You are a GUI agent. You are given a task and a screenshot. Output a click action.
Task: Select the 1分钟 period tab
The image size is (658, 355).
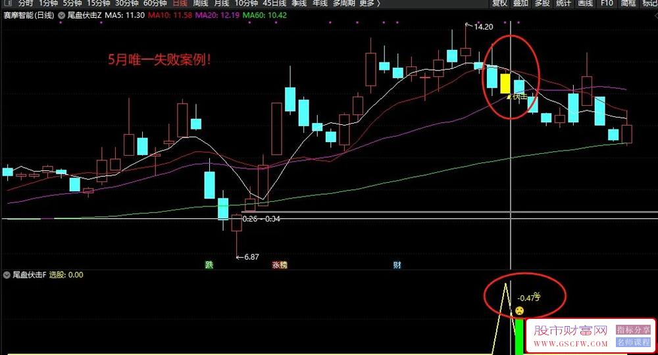click(x=48, y=3)
